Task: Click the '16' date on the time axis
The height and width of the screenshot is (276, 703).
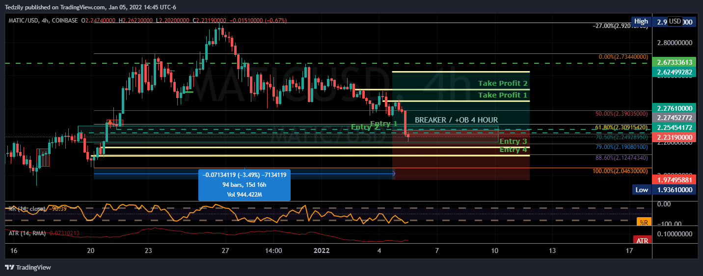Action: click(14, 251)
